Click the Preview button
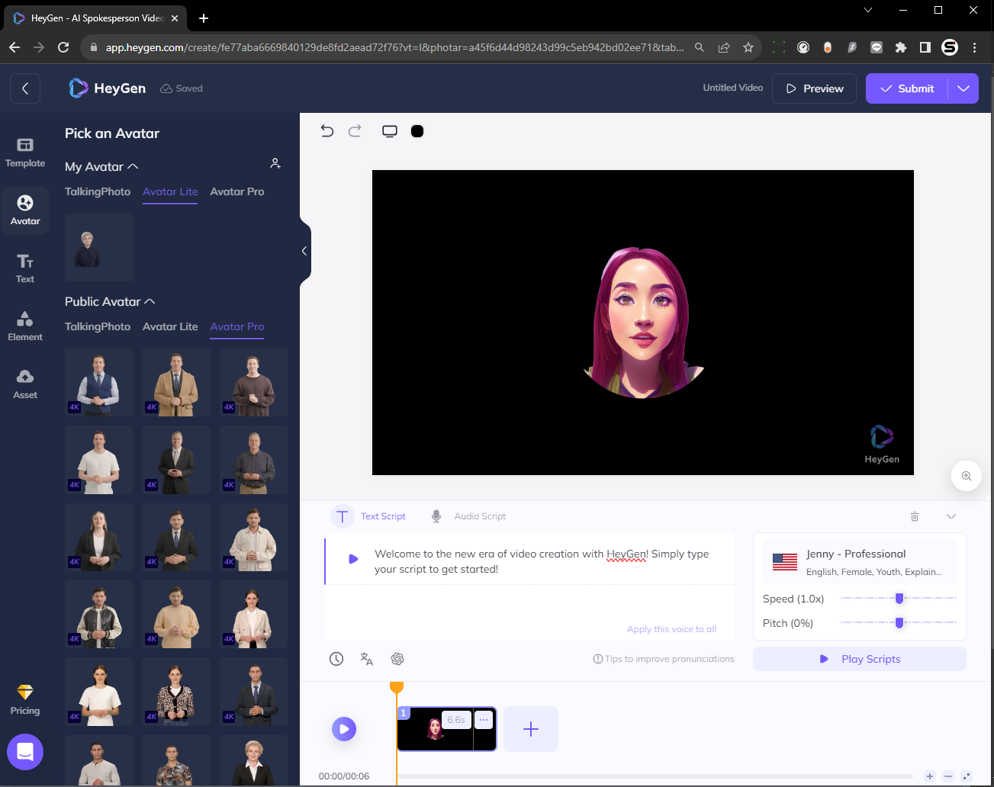The height and width of the screenshot is (787, 994). (x=814, y=88)
